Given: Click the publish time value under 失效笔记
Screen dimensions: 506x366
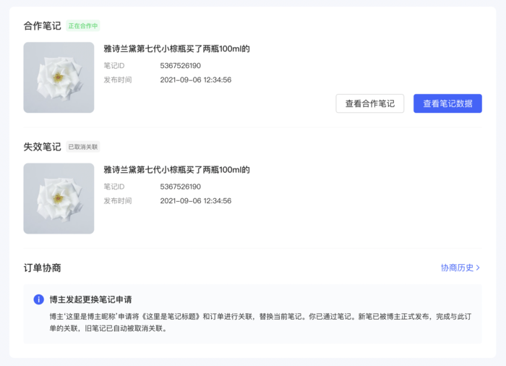Looking at the screenshot, I should coord(195,200).
